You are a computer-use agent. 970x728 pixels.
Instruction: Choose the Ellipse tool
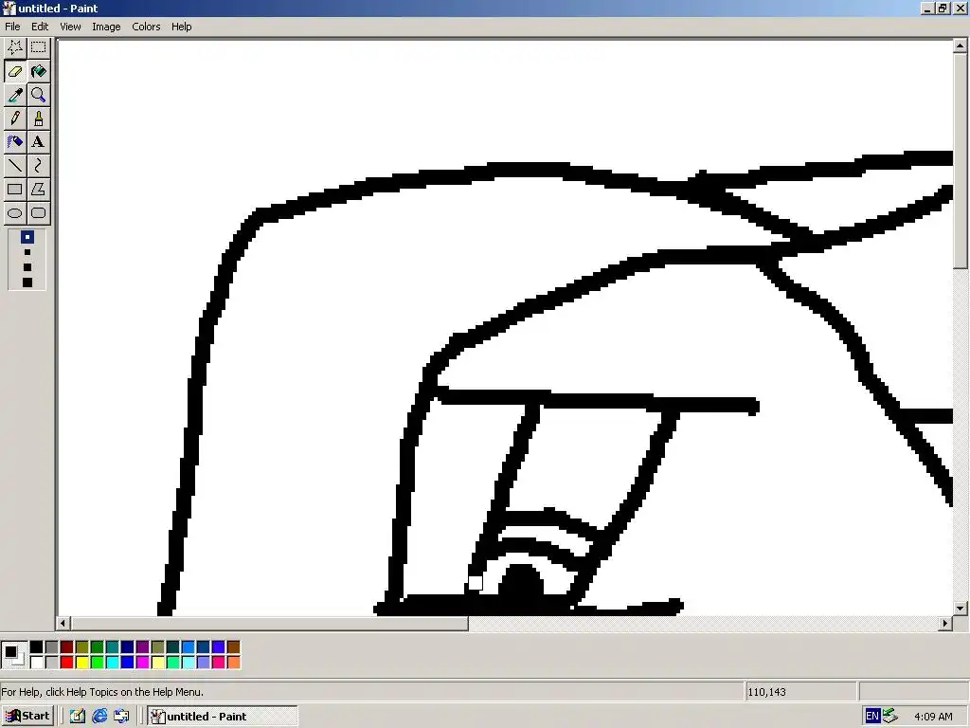[x=15, y=213]
